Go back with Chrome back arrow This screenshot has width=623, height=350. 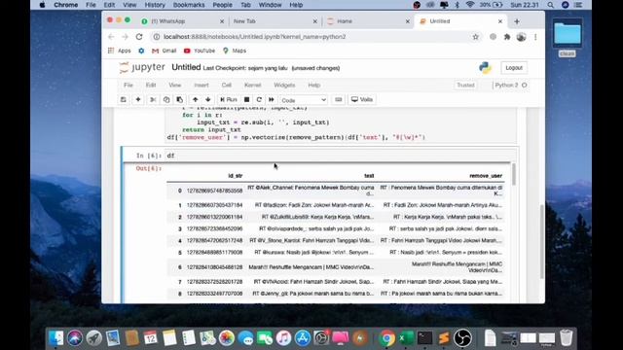click(x=111, y=37)
